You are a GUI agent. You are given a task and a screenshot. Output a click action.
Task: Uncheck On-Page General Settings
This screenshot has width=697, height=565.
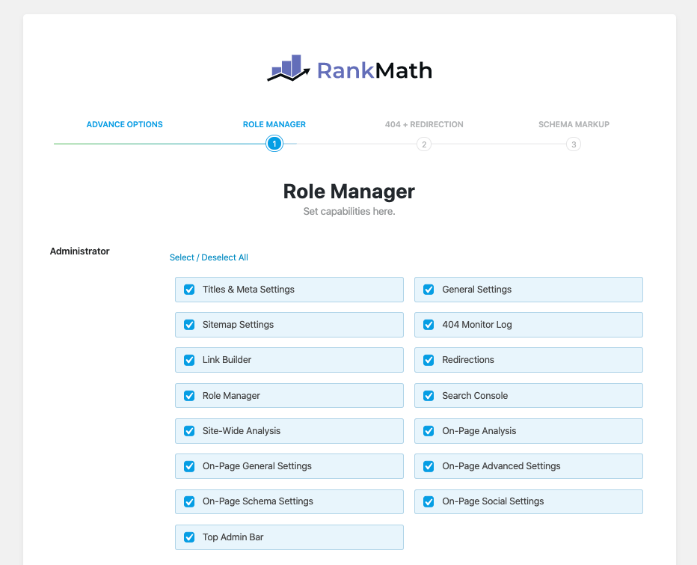(189, 466)
